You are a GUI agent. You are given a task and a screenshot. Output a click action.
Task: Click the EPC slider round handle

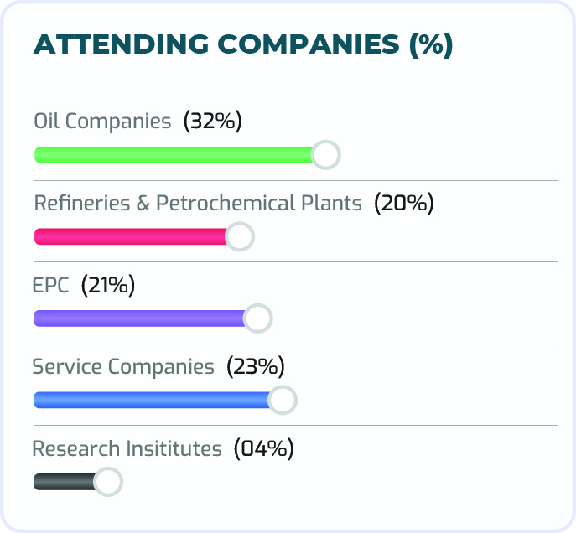[257, 318]
